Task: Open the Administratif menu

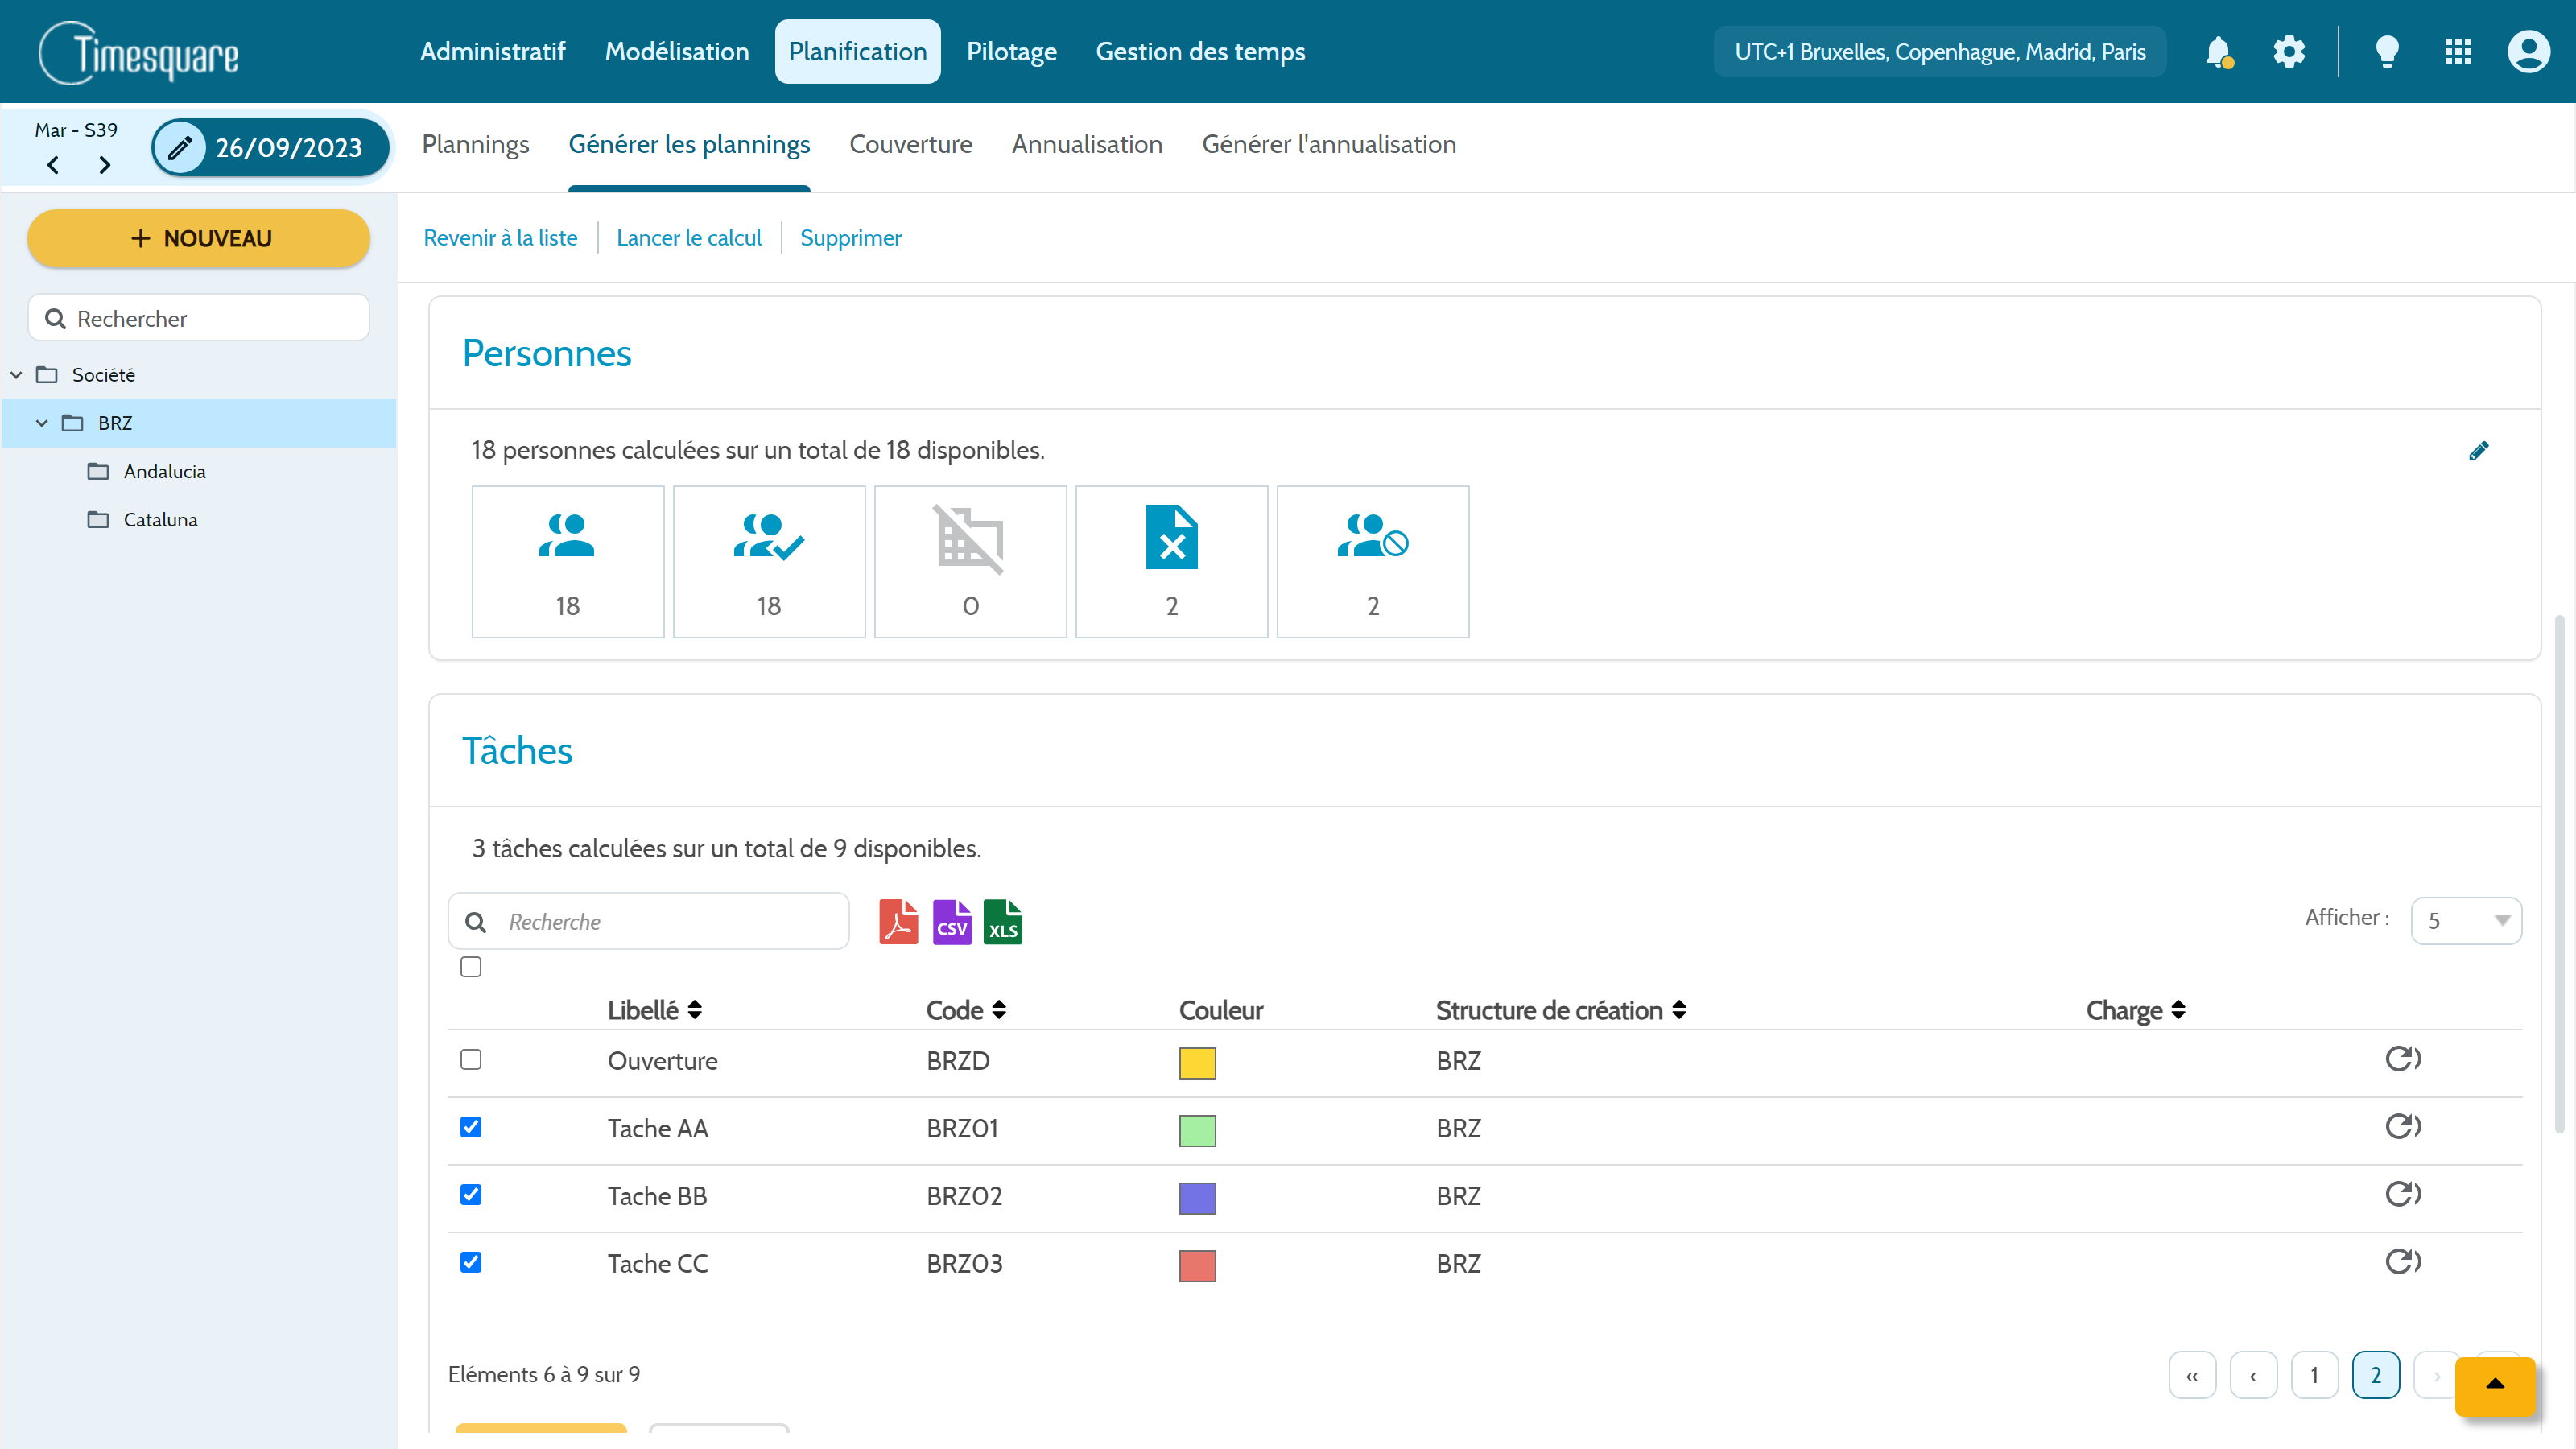Action: pos(493,52)
